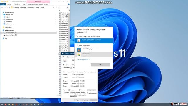This screenshot has width=188, height=106.
Task: Open 'Рабочий стол' in quick access
Action: 9,15
